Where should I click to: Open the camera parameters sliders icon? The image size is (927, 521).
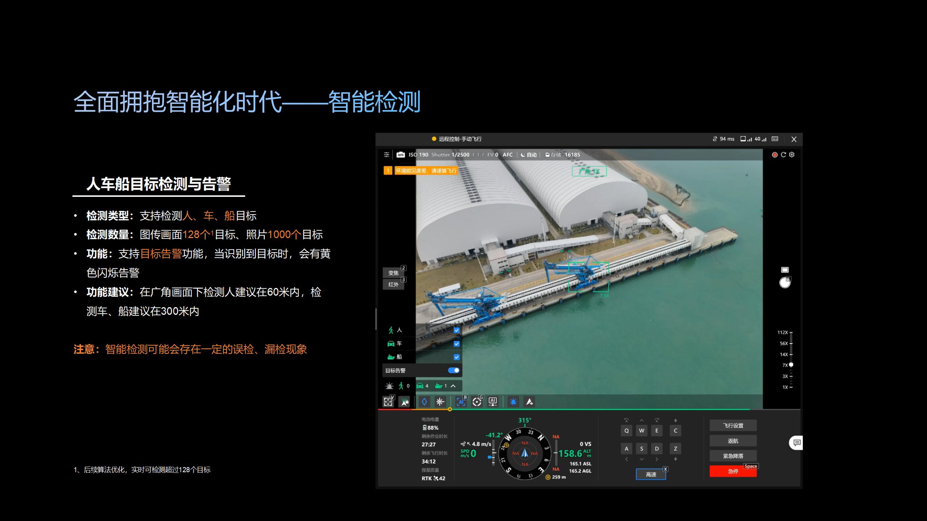click(386, 155)
